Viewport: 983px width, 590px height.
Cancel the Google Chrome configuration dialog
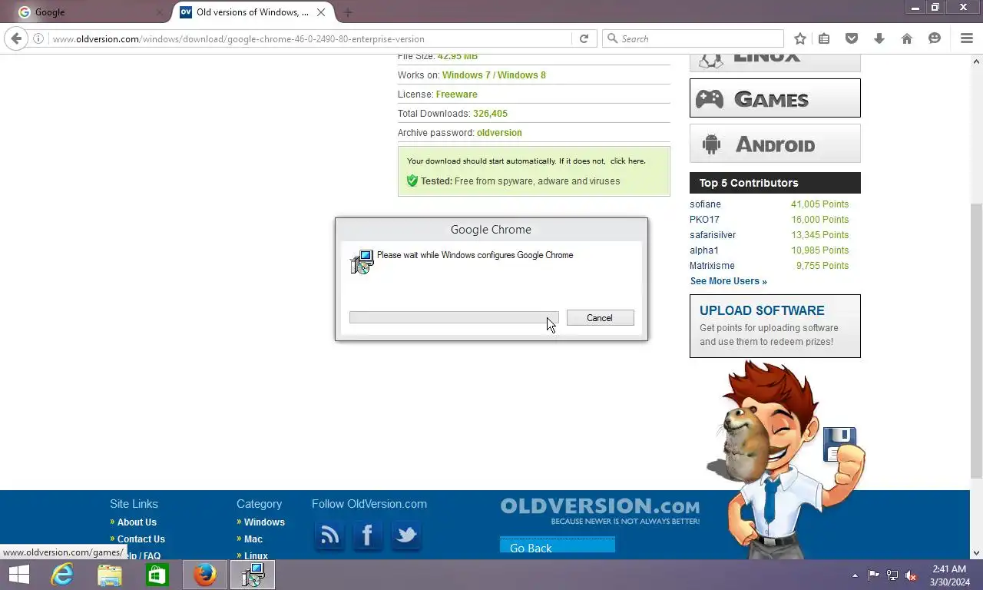coord(600,318)
